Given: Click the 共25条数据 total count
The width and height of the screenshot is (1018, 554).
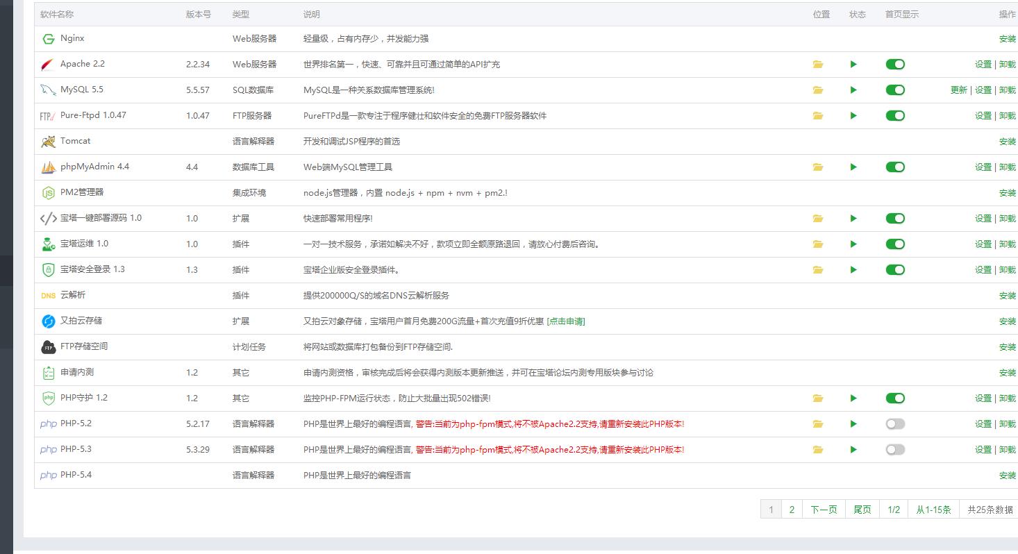Looking at the screenshot, I should coord(990,510).
